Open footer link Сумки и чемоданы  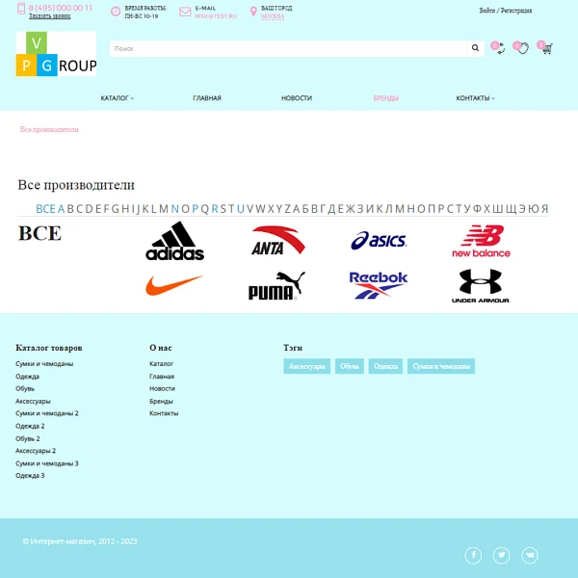pyautogui.click(x=44, y=364)
